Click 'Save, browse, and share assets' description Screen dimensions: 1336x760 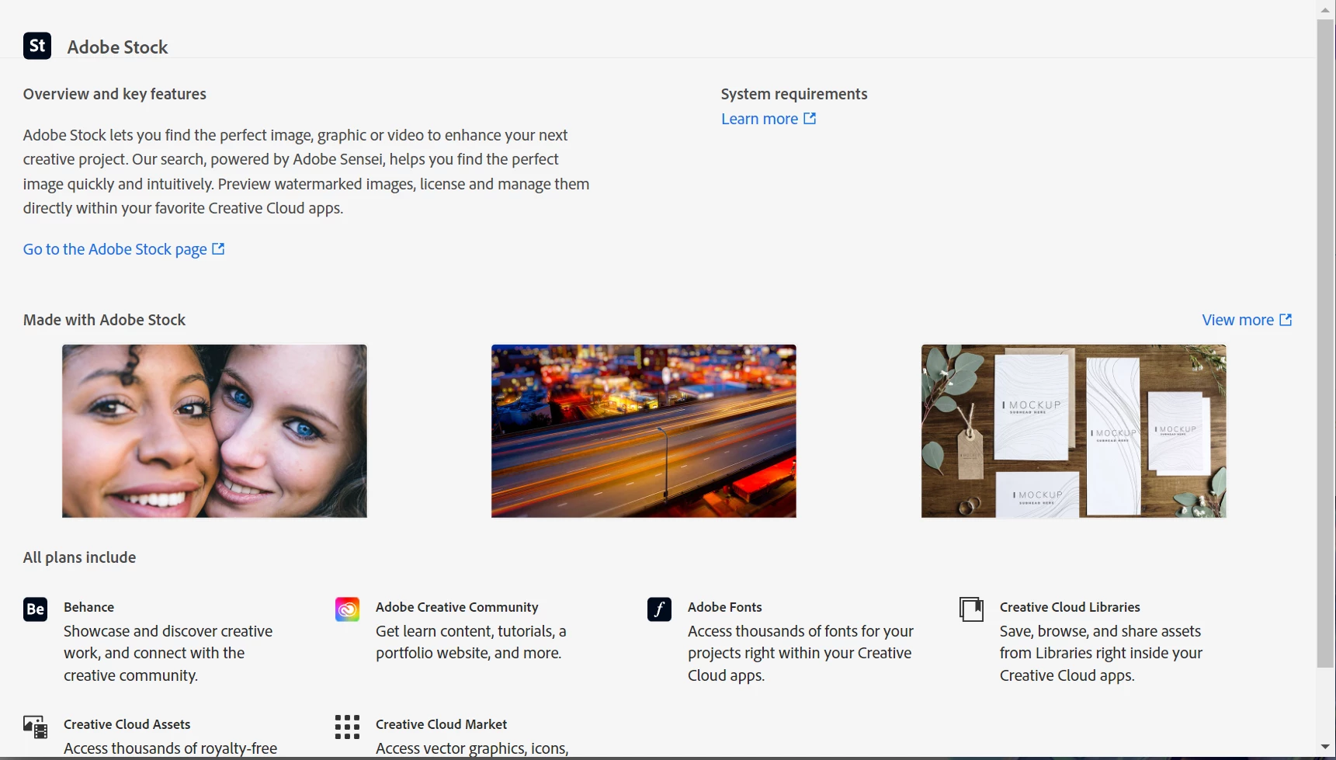point(1101,653)
